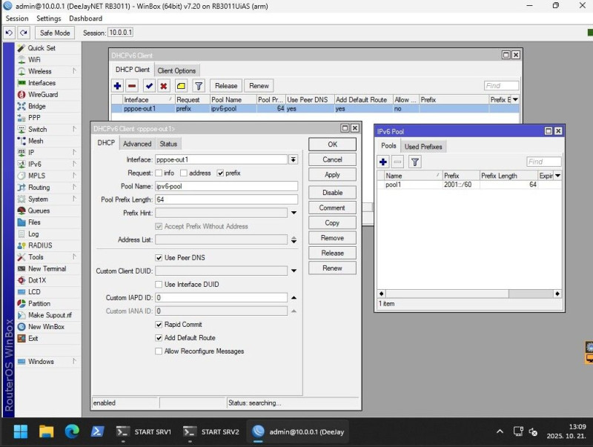Click the Apply button
593x447 pixels.
pos(332,175)
